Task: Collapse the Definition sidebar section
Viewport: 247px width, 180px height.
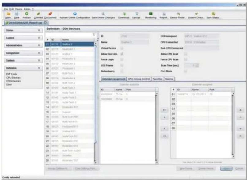Action: click(23, 68)
